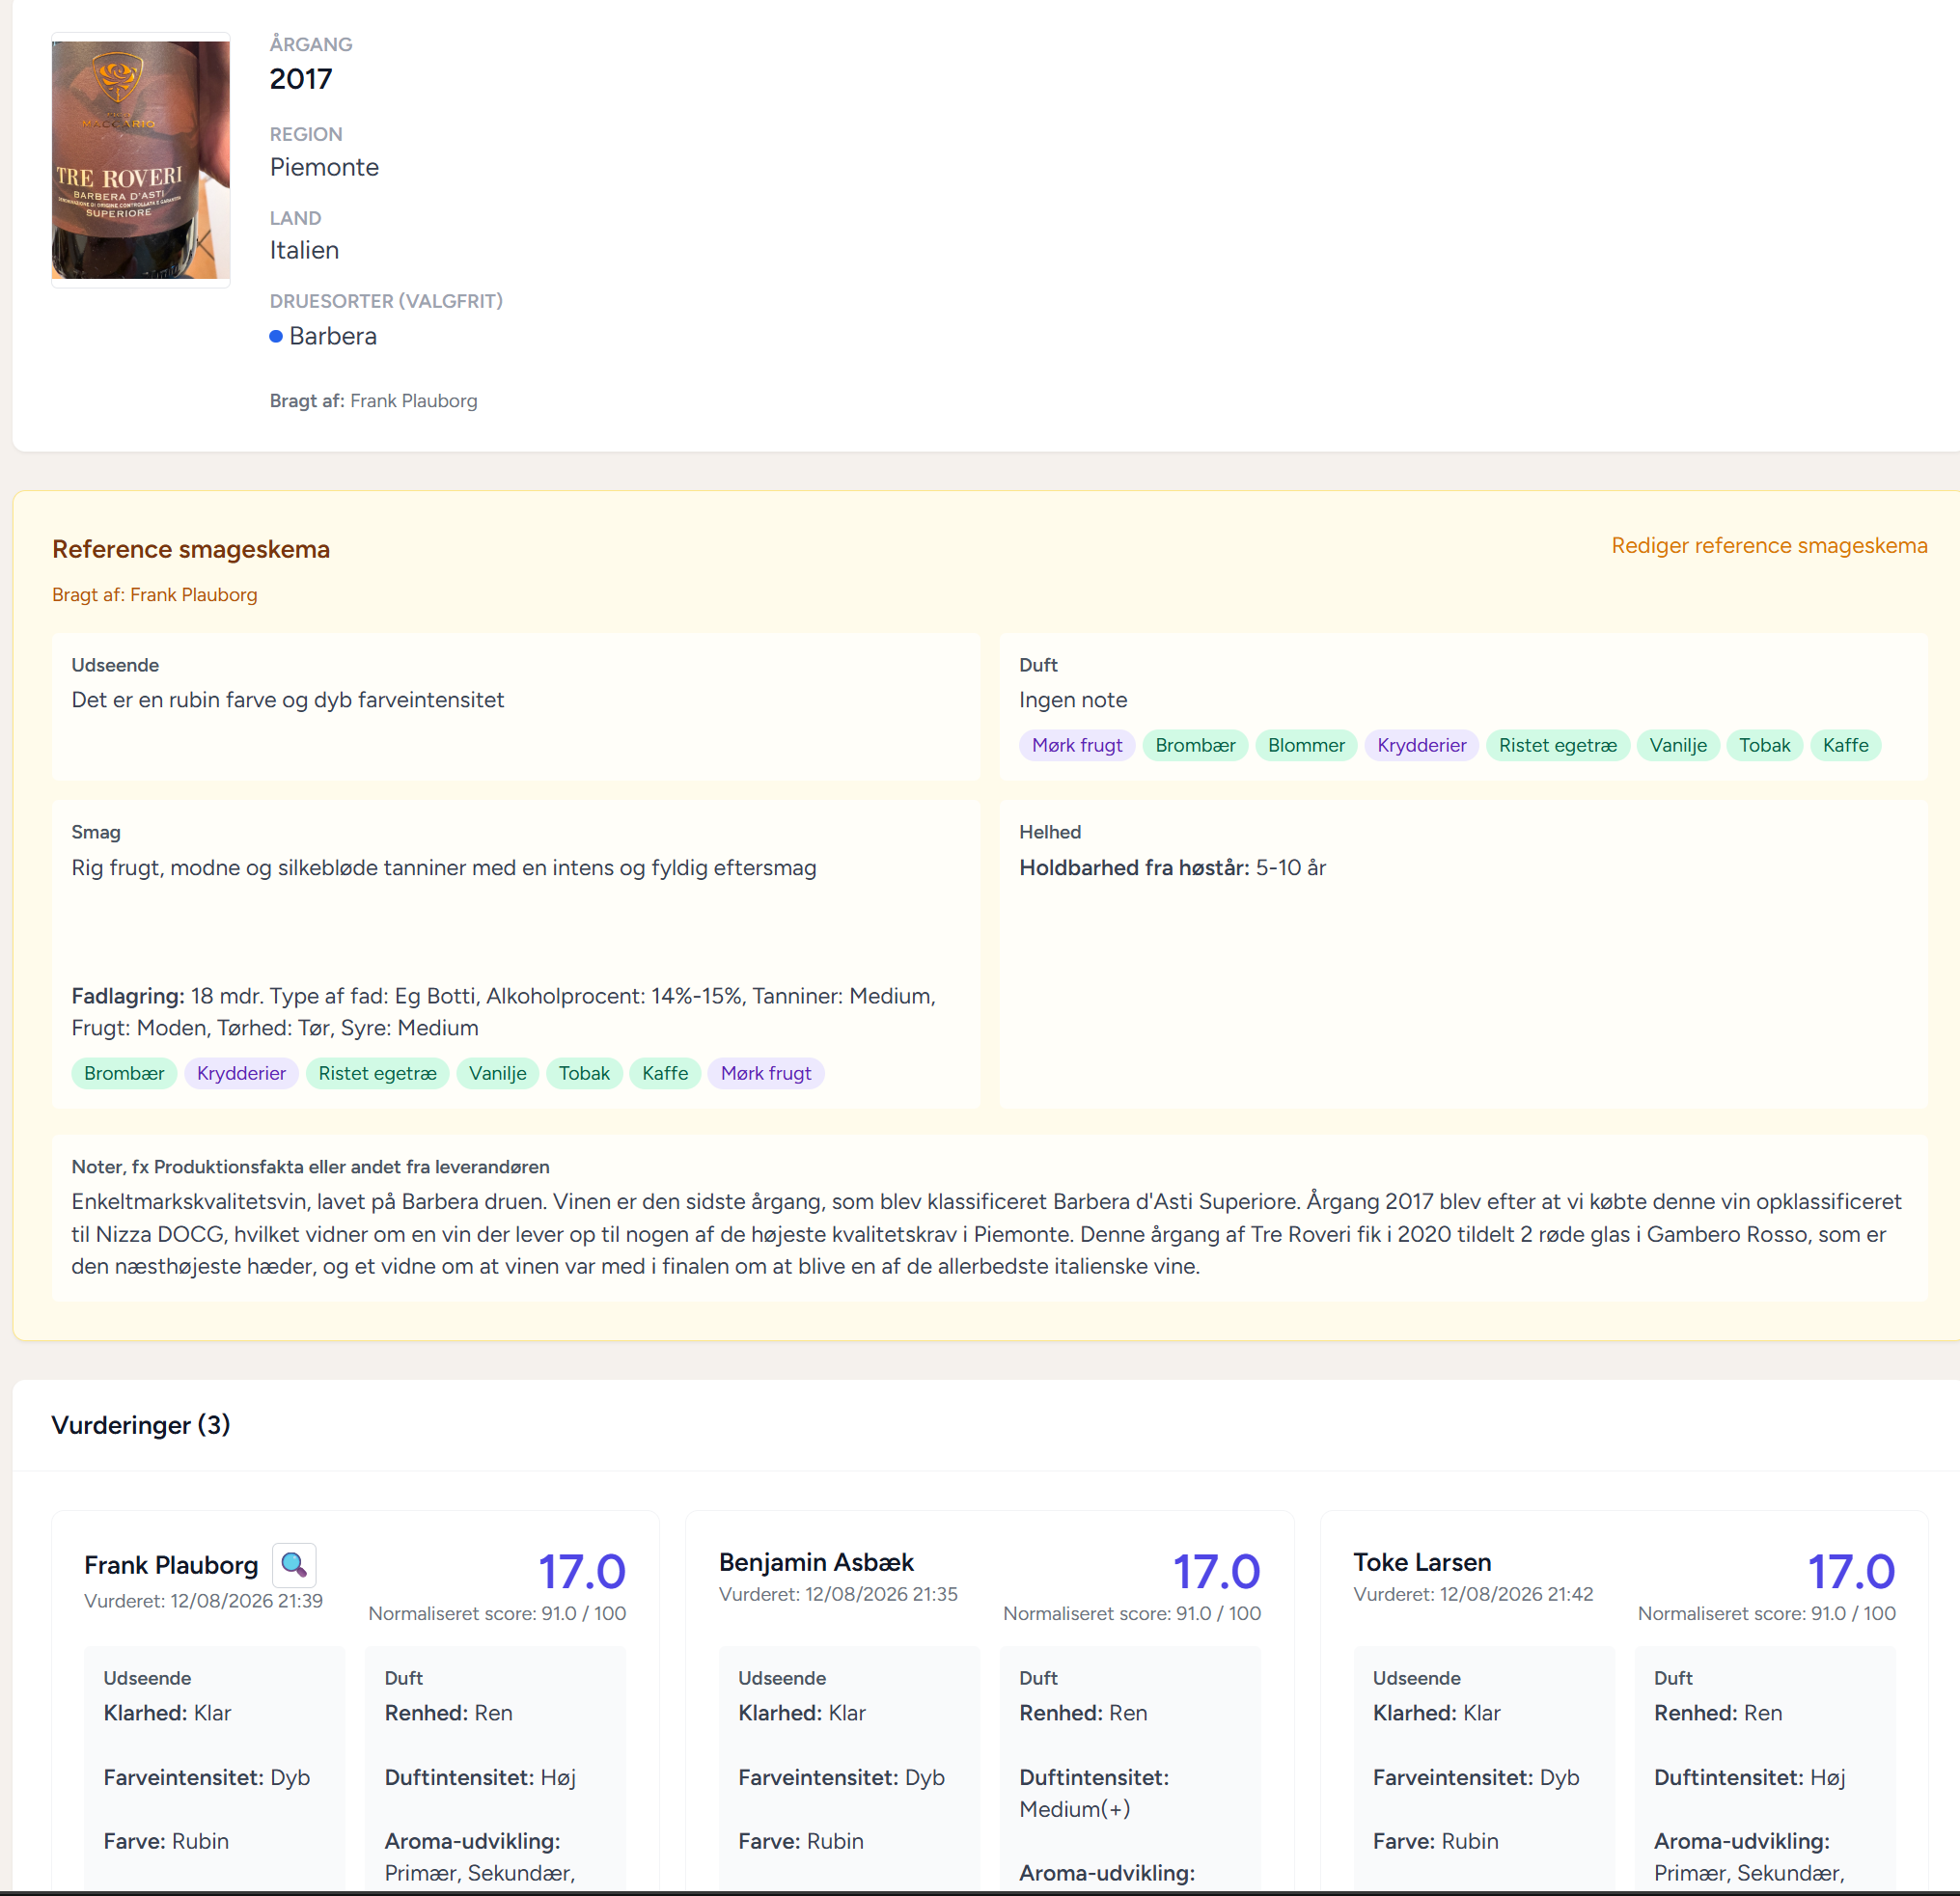Click the Kaffe tag under Smag
The width and height of the screenshot is (1960, 1896).
pyautogui.click(x=665, y=1074)
